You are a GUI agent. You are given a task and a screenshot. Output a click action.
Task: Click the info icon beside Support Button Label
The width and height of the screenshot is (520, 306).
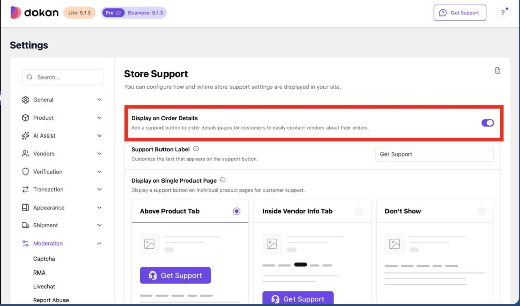coord(196,149)
